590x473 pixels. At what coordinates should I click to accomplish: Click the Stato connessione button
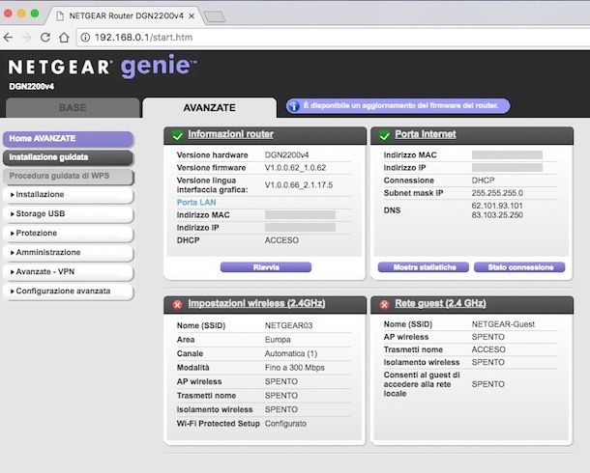click(x=519, y=267)
